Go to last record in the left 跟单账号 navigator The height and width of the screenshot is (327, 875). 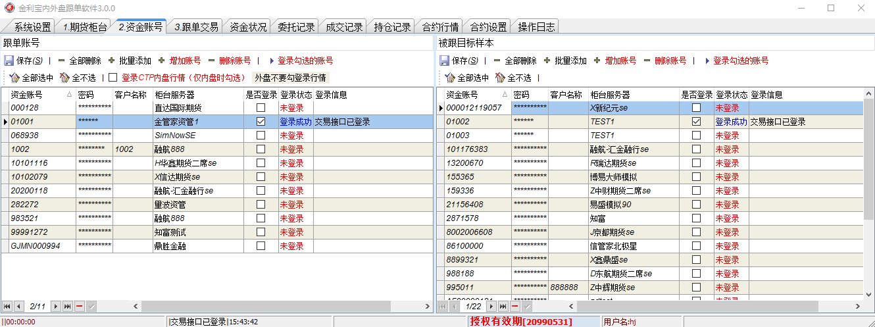click(x=68, y=307)
